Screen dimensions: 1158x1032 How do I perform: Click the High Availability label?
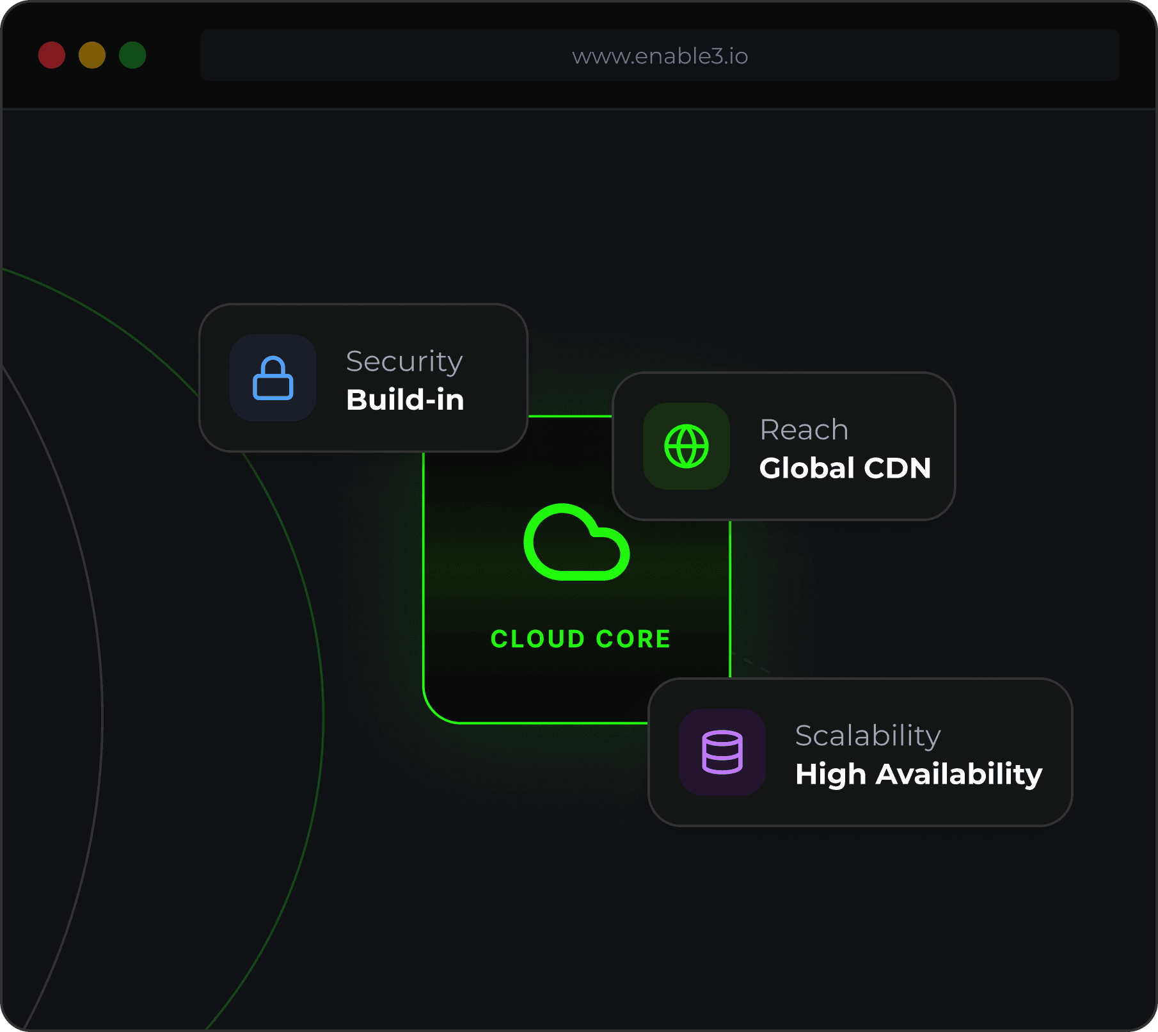tap(917, 774)
